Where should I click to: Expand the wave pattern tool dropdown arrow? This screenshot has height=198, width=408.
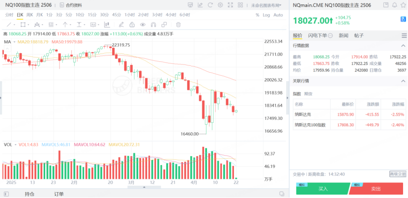pos(42,25)
